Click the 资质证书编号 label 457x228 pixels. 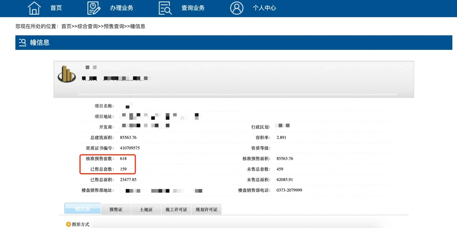[100, 148]
